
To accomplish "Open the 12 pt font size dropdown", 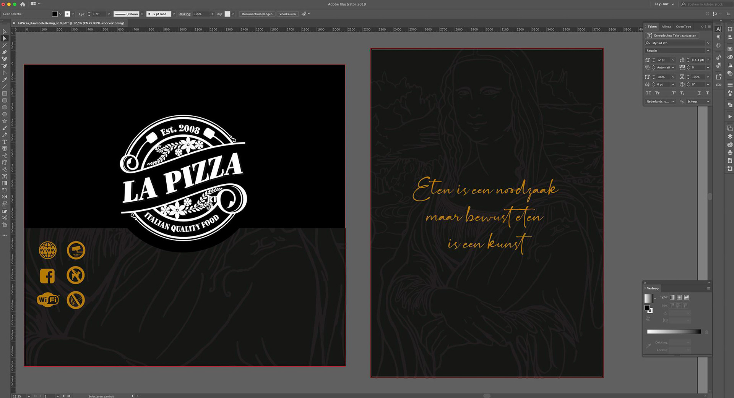I will click(673, 60).
